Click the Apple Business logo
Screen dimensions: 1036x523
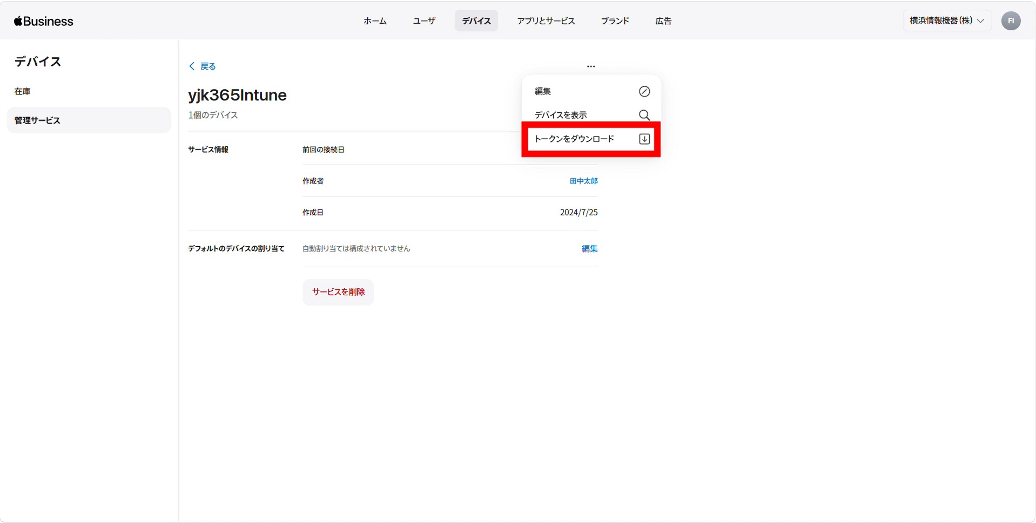point(44,21)
